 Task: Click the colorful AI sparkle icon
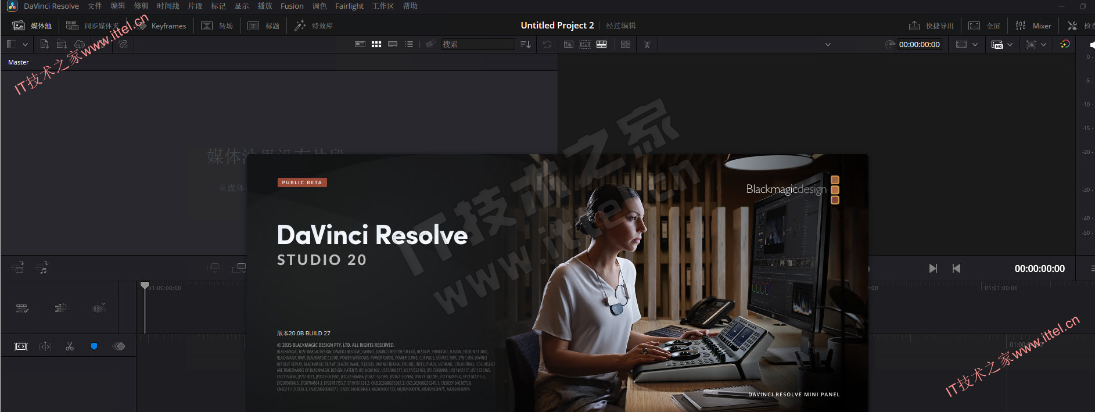click(x=1065, y=44)
